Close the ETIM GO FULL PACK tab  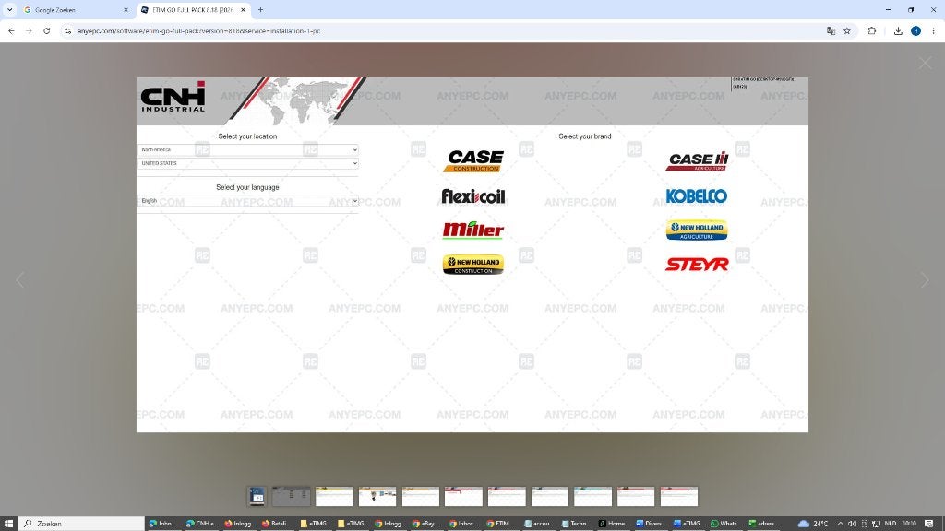coord(243,9)
